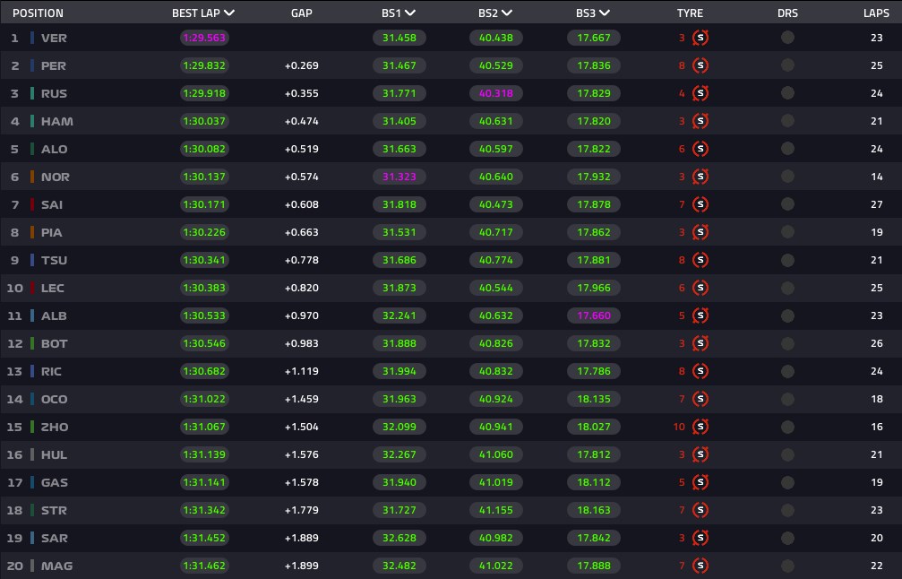
Task: Click VER's purple best lap 1:29.563
Action: tap(204, 38)
